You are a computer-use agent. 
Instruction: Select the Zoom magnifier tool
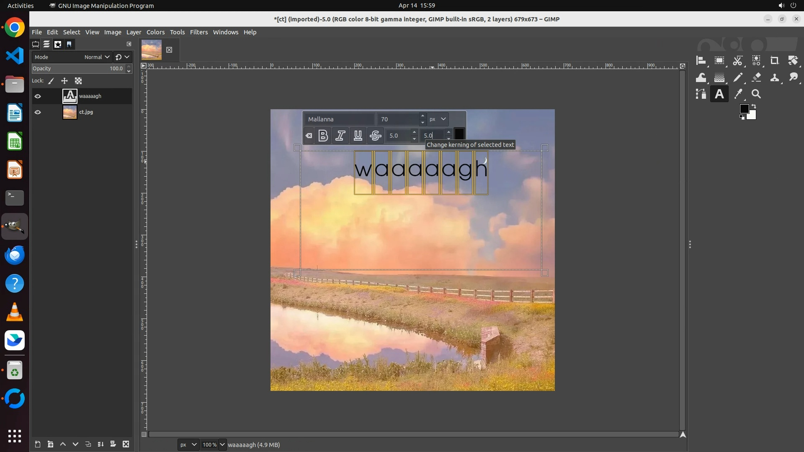click(x=756, y=94)
